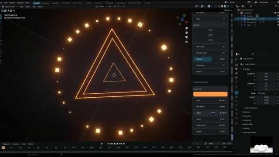Switch to the Geometry Nodes workspace tab
Image resolution: width=279 pixels, height=157 pixels.
click(135, 3)
